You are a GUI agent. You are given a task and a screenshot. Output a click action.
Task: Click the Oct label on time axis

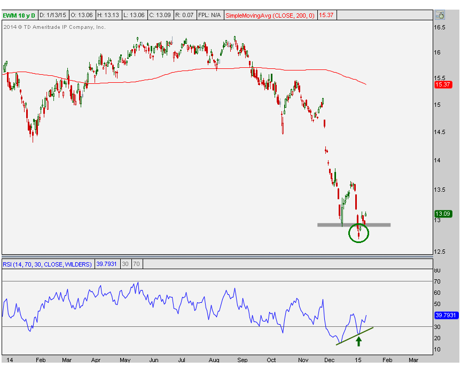[x=271, y=360]
